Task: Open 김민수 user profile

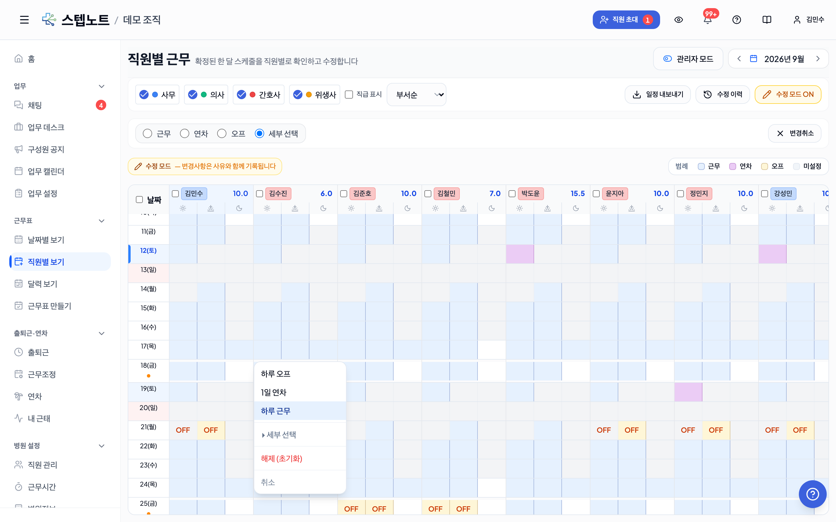Action: click(809, 20)
